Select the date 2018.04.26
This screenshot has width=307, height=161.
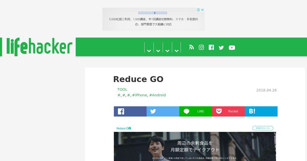[266, 90]
